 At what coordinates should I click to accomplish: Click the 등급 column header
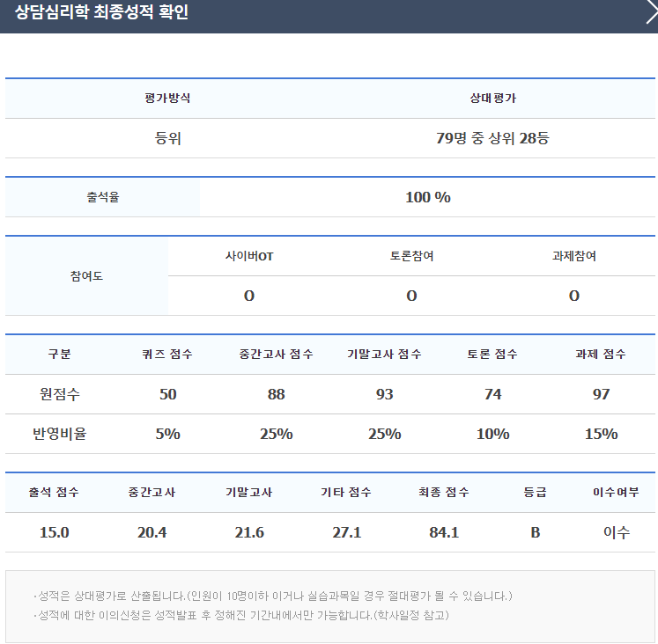coord(535,492)
